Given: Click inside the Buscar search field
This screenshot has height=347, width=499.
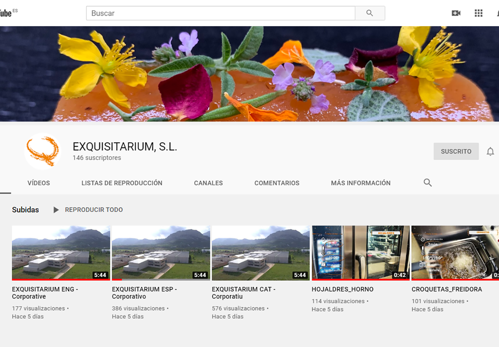Looking at the screenshot, I should (221, 13).
